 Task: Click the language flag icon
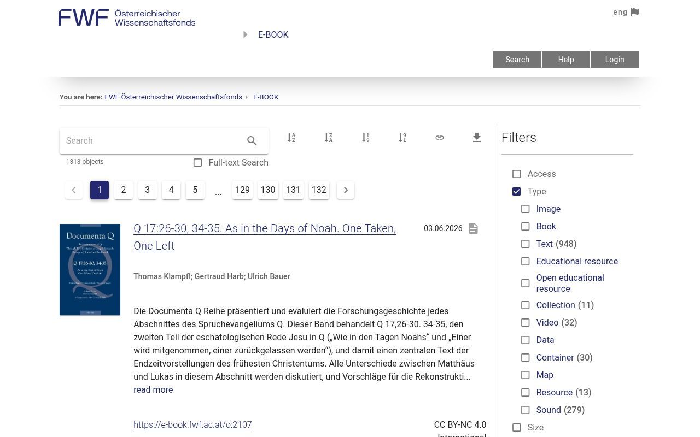[635, 12]
